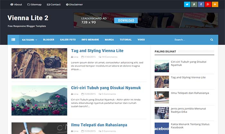Click sidebar writing hand thumbnail
The height and width of the screenshot is (134, 225).
(162, 97)
